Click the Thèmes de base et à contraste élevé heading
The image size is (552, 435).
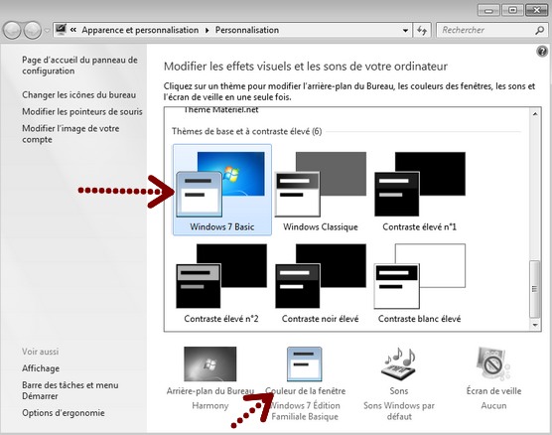click(x=246, y=131)
